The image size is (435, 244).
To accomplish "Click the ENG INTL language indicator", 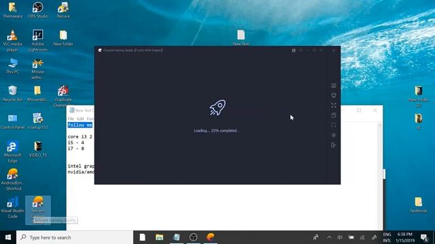I will coord(387,237).
